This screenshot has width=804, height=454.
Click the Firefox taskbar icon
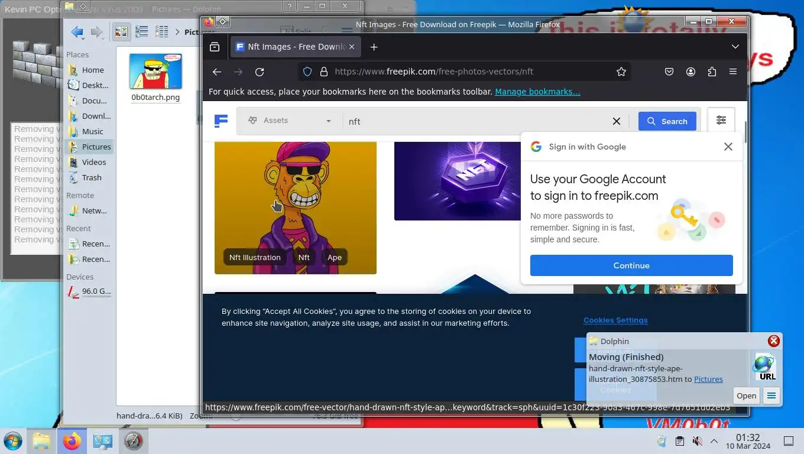(72, 441)
